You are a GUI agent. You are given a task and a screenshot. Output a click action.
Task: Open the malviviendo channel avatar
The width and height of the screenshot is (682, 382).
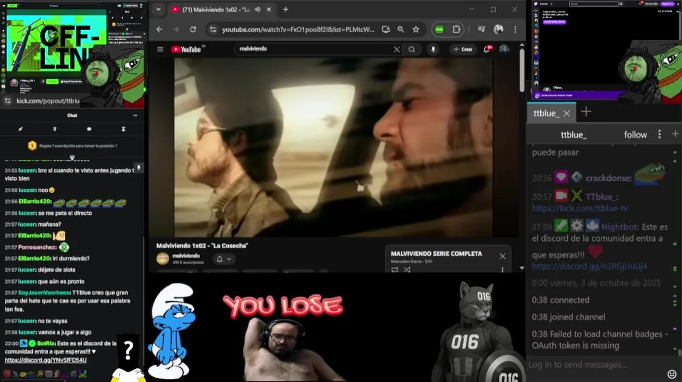pyautogui.click(x=163, y=259)
